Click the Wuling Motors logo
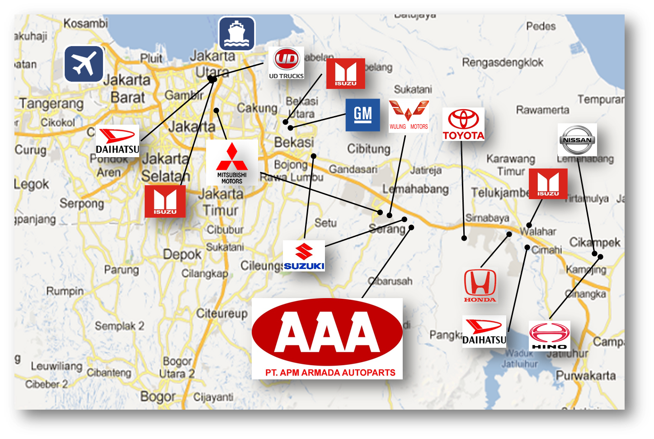This screenshot has width=654, height=439. coord(409,115)
